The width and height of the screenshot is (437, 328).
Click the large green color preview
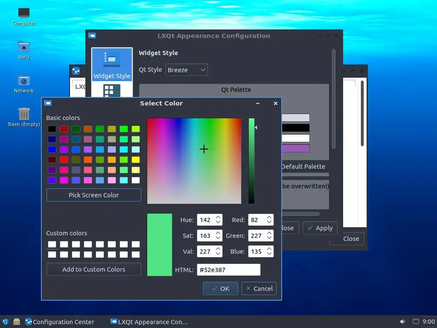(160, 245)
